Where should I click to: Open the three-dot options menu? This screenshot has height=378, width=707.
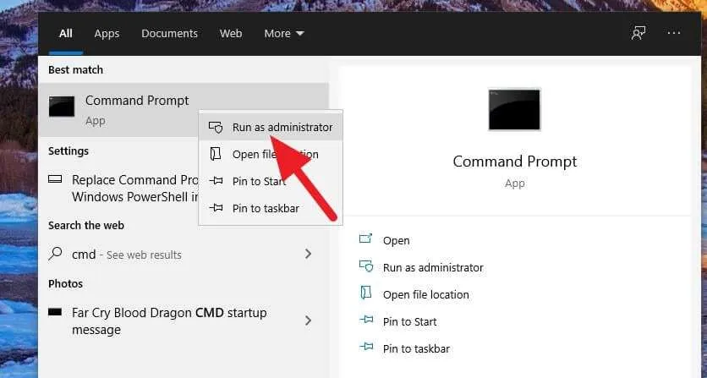(674, 33)
